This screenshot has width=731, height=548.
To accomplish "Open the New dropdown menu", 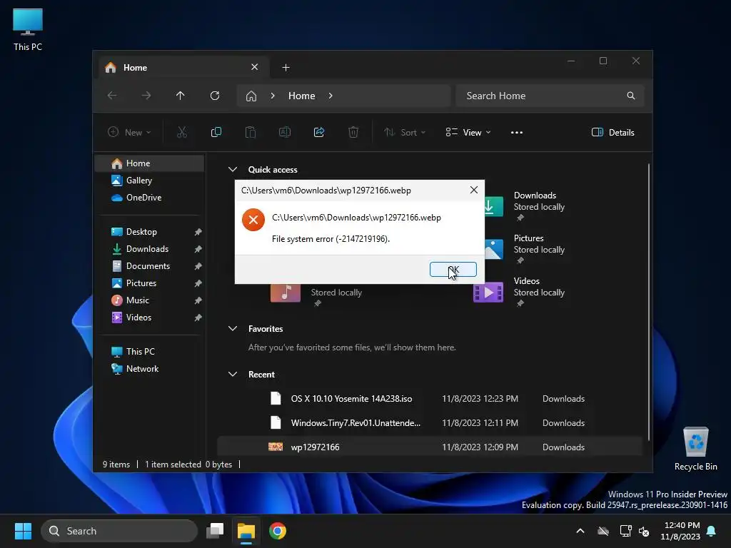I will 130,132.
